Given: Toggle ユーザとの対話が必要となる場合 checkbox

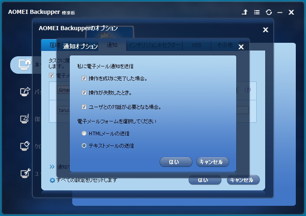Looking at the screenshot, I should [x=84, y=107].
